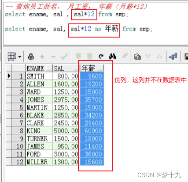Image resolution: width=188 pixels, height=182 pixels.
Task: Click the checkmark post changes icon
Action: (x=64, y=57)
